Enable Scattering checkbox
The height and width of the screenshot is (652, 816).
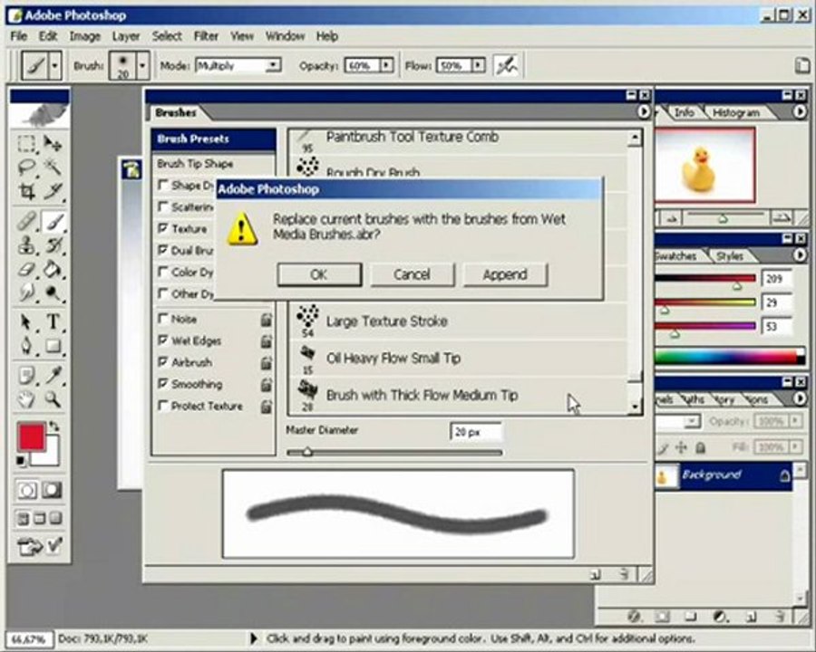163,206
